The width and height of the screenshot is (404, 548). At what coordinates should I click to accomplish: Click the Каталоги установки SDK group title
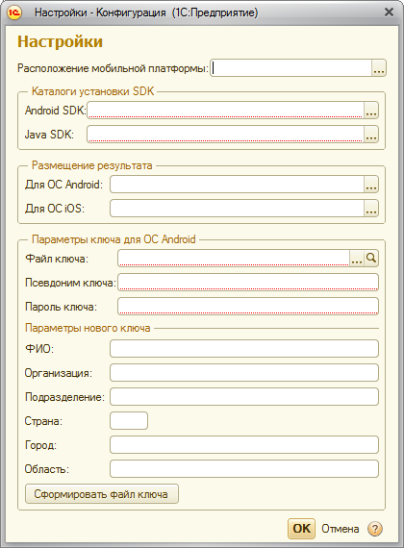[x=92, y=91]
